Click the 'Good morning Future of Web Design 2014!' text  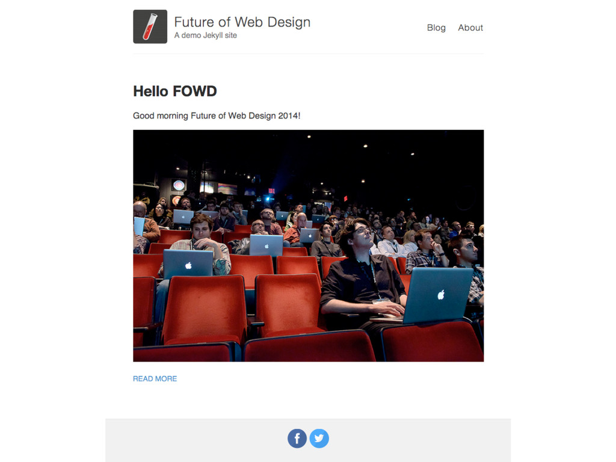(217, 116)
